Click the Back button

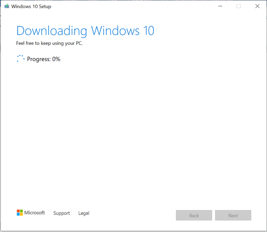tap(194, 215)
